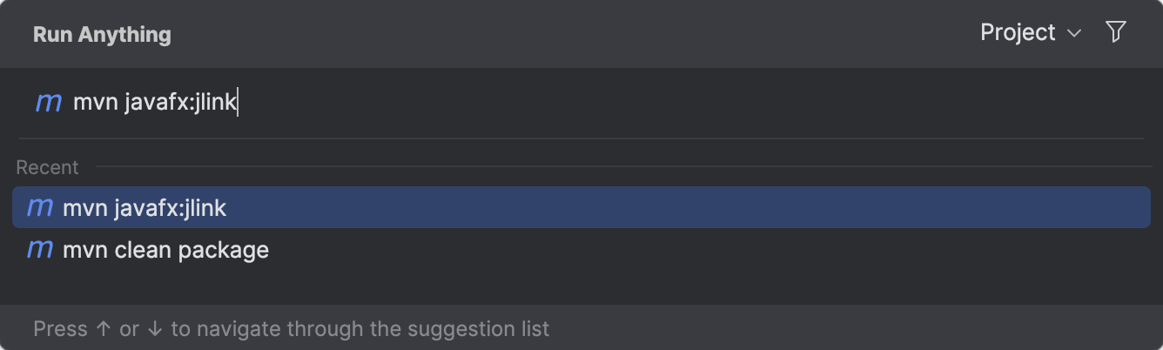1163x350 pixels.
Task: Click the Maven icon in the command field
Action: 49,103
